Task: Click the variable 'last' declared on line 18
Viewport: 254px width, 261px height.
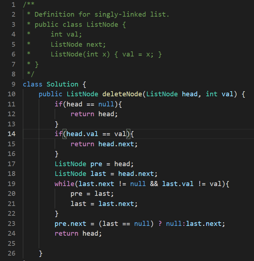Action: [x=98, y=174]
